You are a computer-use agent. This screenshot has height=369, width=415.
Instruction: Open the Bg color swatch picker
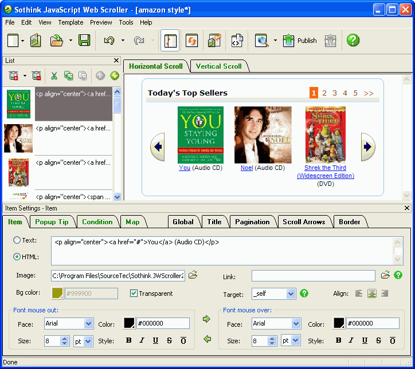pos(57,293)
